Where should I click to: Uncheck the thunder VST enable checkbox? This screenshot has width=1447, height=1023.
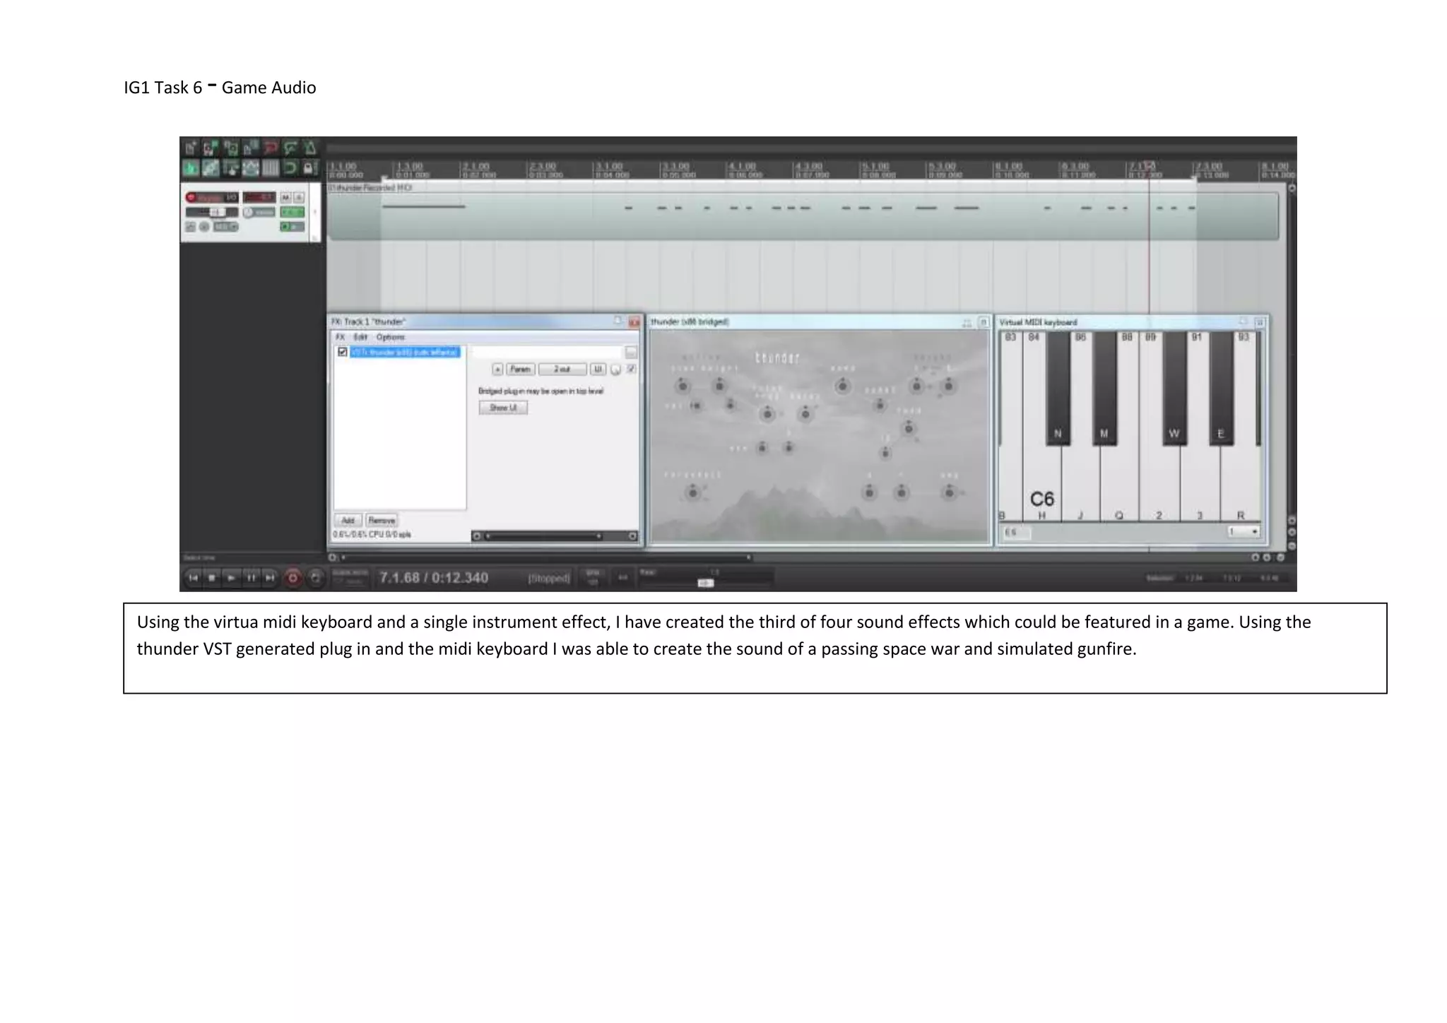tap(343, 352)
